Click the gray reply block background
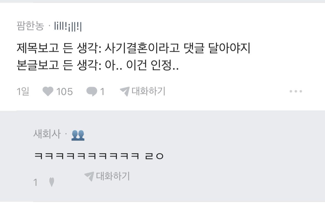 [163, 156]
